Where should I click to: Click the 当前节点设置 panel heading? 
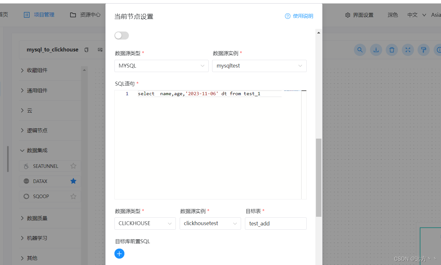pyautogui.click(x=134, y=16)
